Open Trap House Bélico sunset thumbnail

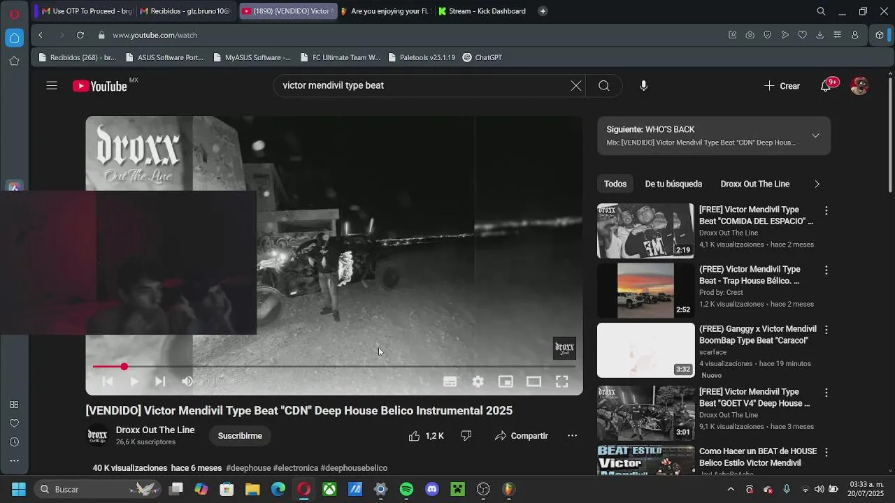click(x=645, y=291)
